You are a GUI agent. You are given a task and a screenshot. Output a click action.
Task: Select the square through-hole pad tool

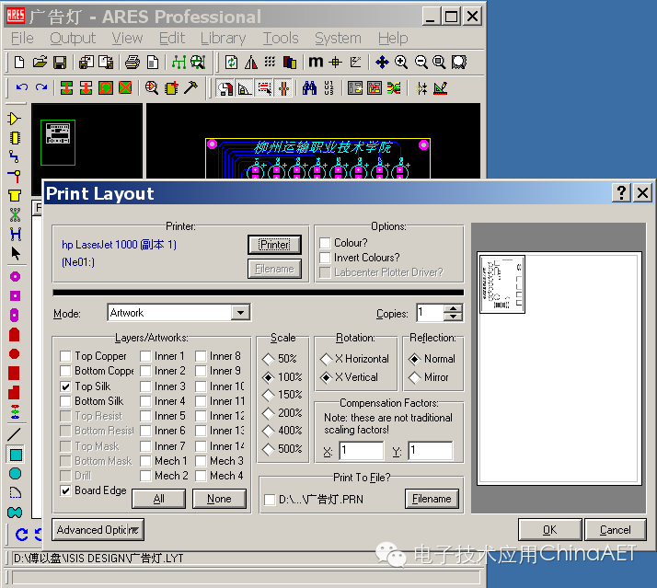15,296
